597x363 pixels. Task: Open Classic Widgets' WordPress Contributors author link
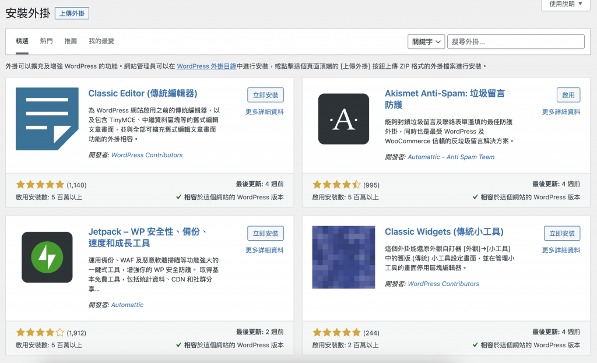click(444, 284)
